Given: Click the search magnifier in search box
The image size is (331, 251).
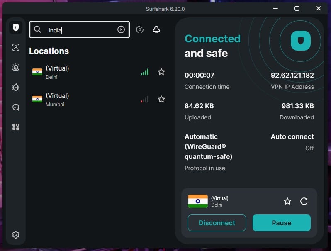Looking at the screenshot, I should 38,29.
